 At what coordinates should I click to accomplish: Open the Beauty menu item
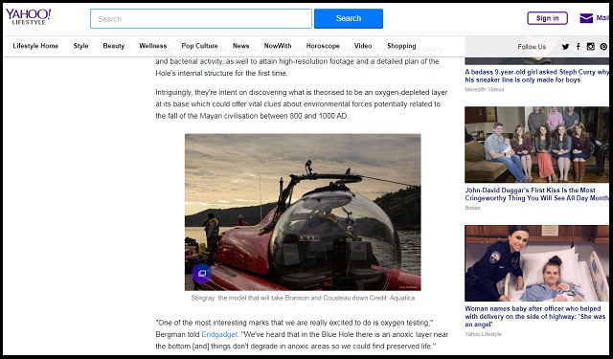tap(114, 46)
